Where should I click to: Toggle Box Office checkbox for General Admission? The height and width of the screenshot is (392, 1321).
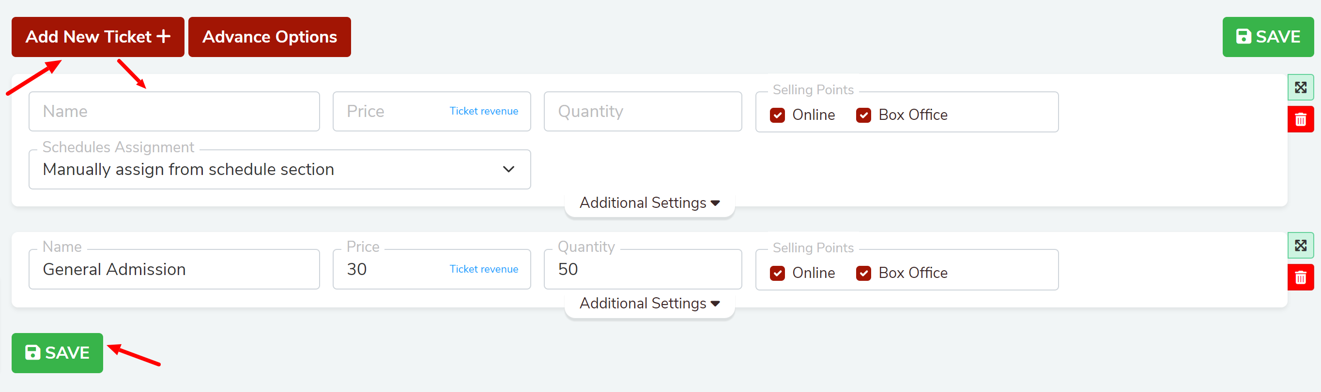[863, 273]
